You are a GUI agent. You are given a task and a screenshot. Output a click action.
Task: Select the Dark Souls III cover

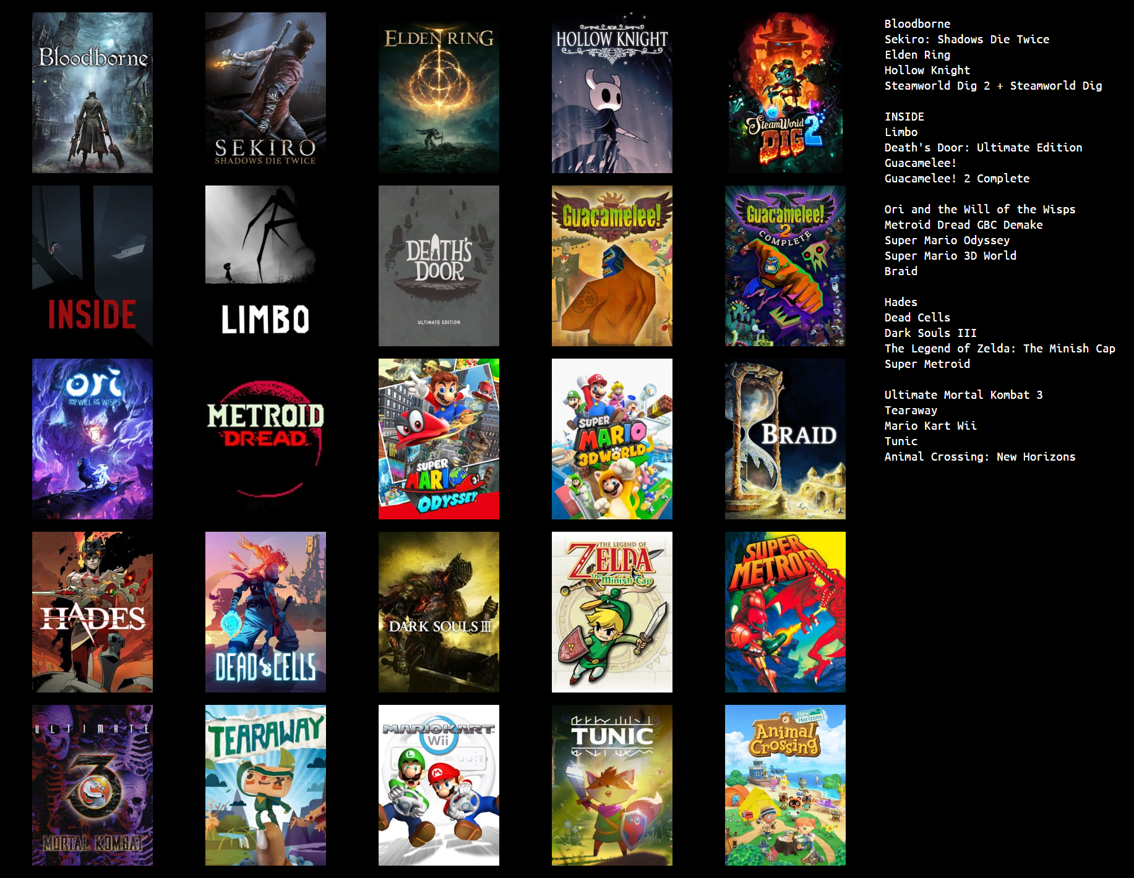[439, 612]
